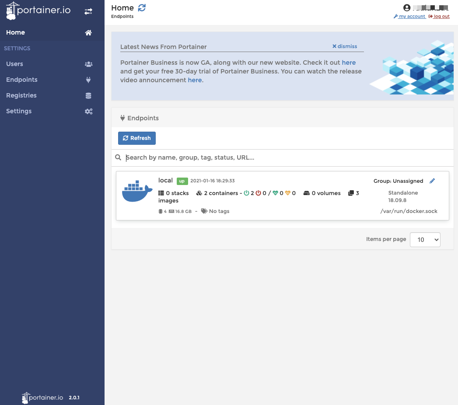Viewport: 458px width, 405px height.
Task: Click the pencil edit icon for local endpoint
Action: [432, 181]
